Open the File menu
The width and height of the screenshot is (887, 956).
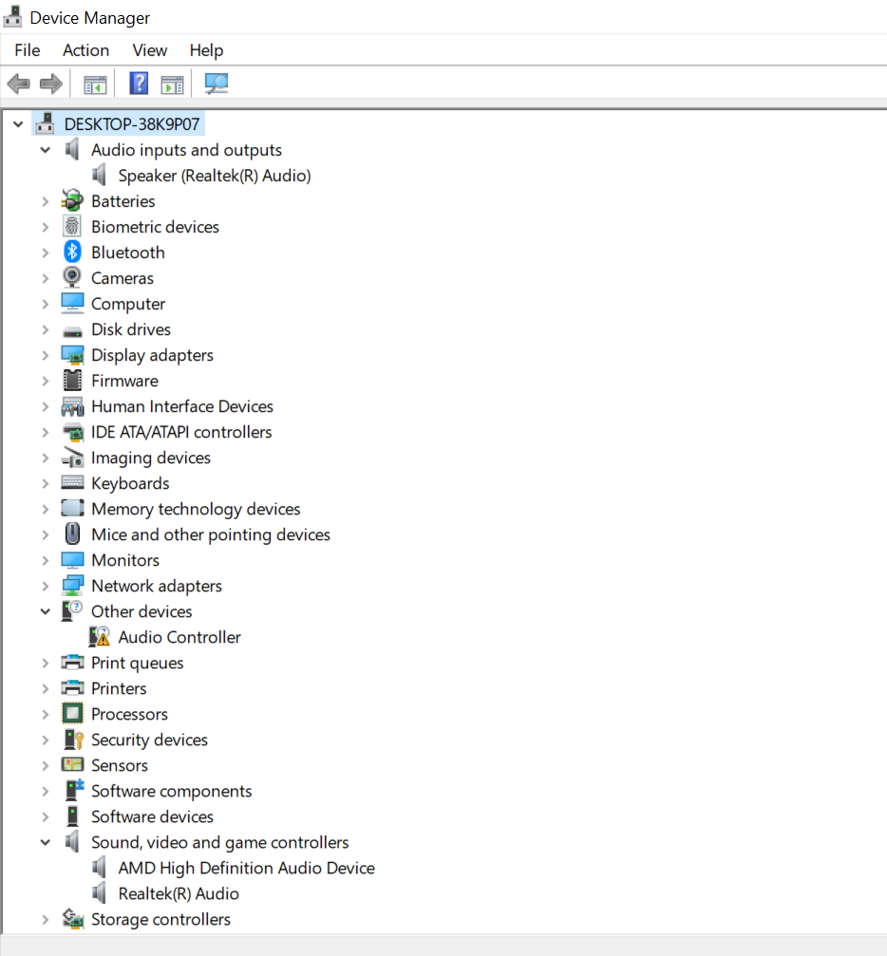27,50
